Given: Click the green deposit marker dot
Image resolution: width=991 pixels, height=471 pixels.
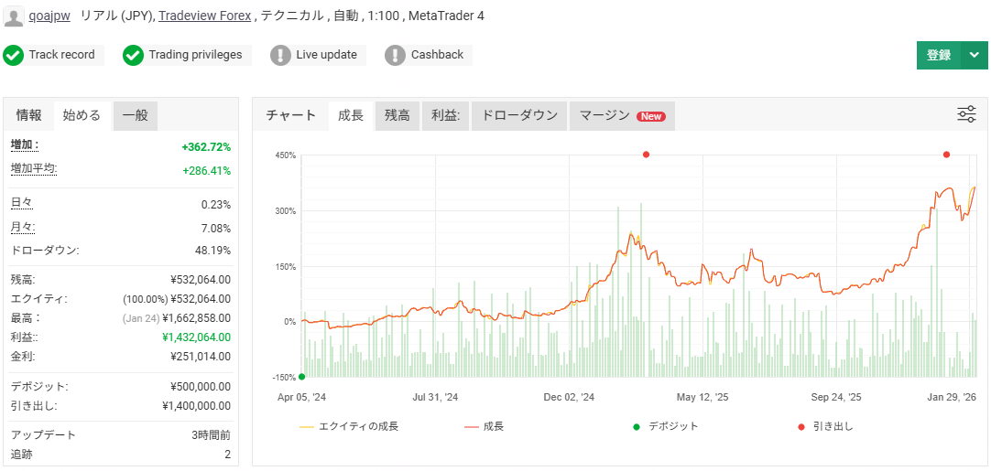Looking at the screenshot, I should point(302,376).
